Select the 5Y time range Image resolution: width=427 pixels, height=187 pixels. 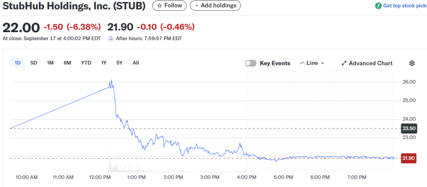120,63
